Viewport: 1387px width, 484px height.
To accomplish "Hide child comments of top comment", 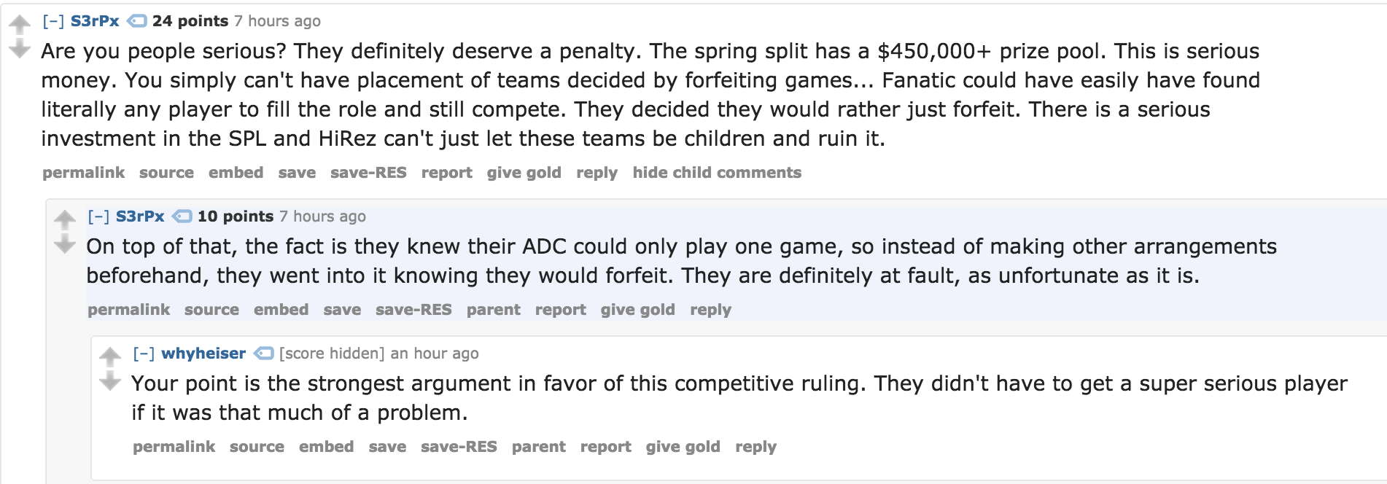I will 717,173.
